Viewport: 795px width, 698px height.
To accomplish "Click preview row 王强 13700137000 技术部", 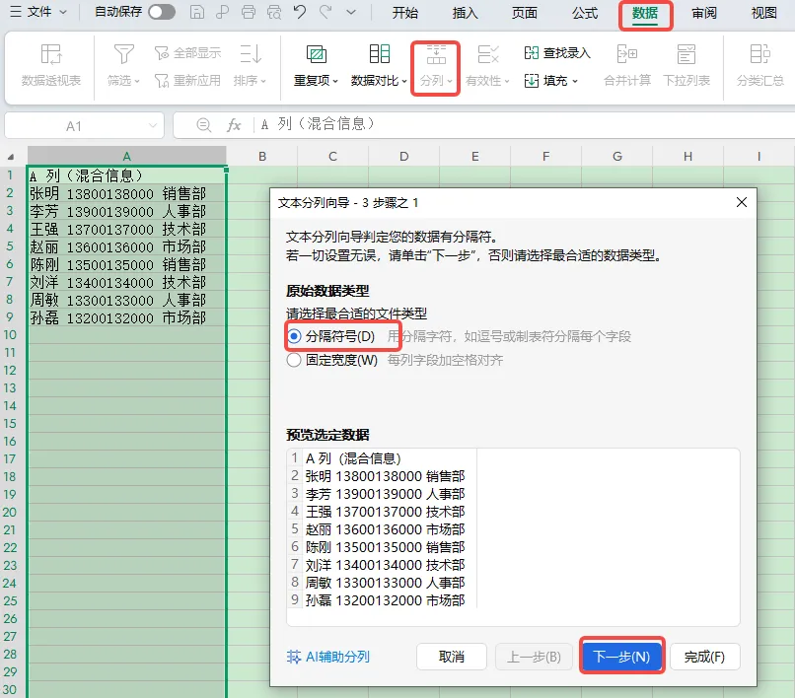I will (x=385, y=512).
